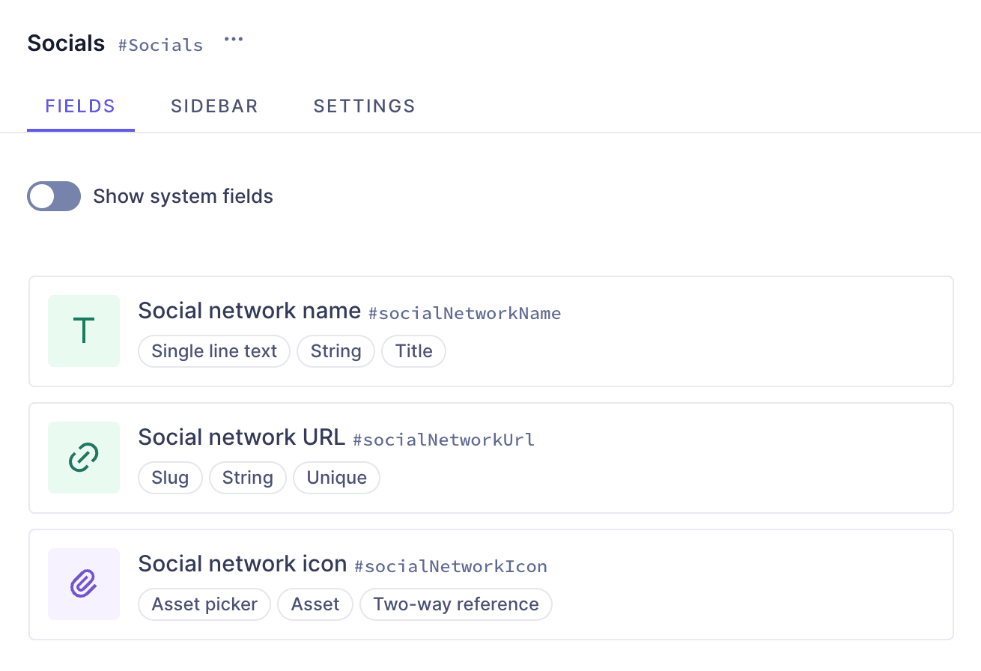This screenshot has width=981, height=671.
Task: Click the Slug tag badge
Action: point(170,478)
